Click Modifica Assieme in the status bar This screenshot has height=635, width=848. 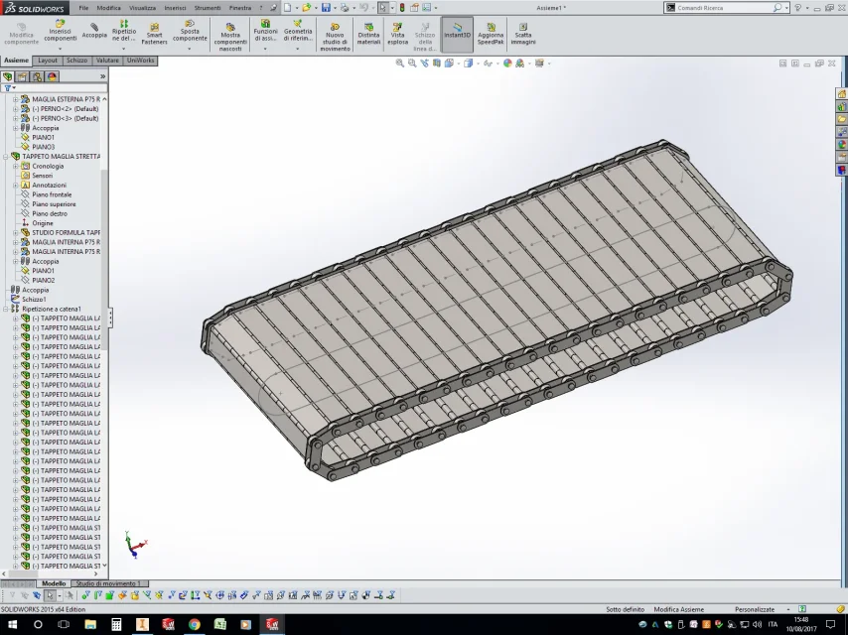click(679, 609)
